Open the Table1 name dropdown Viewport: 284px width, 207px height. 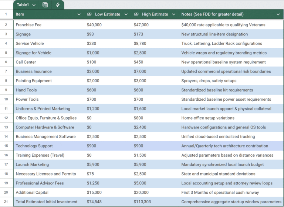tap(34, 5)
